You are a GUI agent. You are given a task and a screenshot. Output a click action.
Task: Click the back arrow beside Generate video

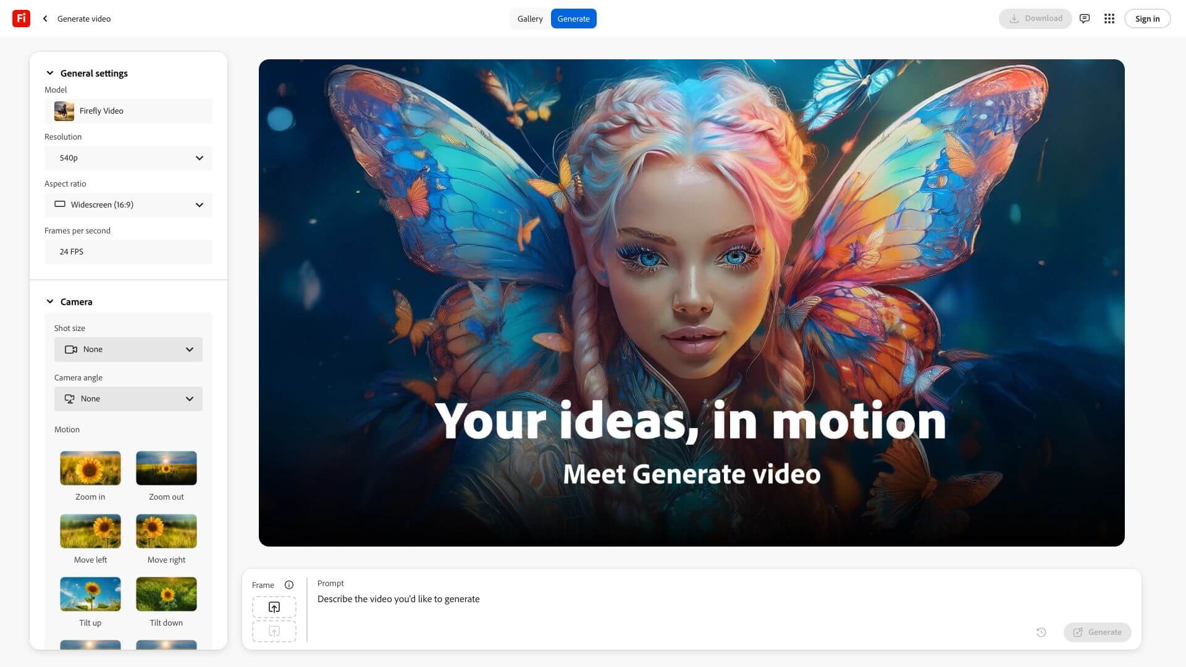point(44,19)
